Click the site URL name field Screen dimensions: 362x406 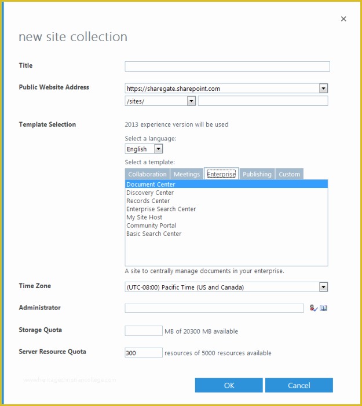pos(263,101)
